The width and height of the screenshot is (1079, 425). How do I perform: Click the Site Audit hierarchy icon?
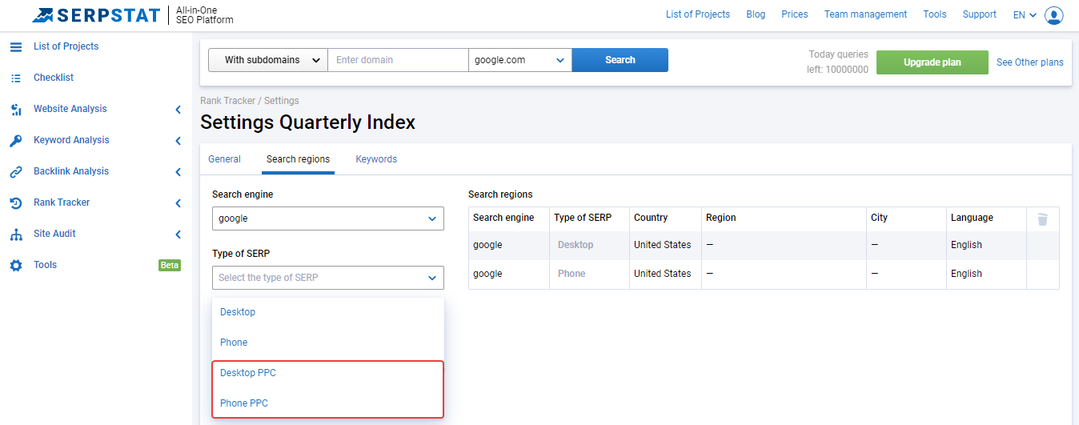coord(16,234)
